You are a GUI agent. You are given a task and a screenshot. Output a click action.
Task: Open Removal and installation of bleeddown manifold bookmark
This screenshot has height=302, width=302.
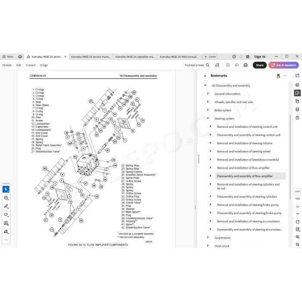point(248,160)
